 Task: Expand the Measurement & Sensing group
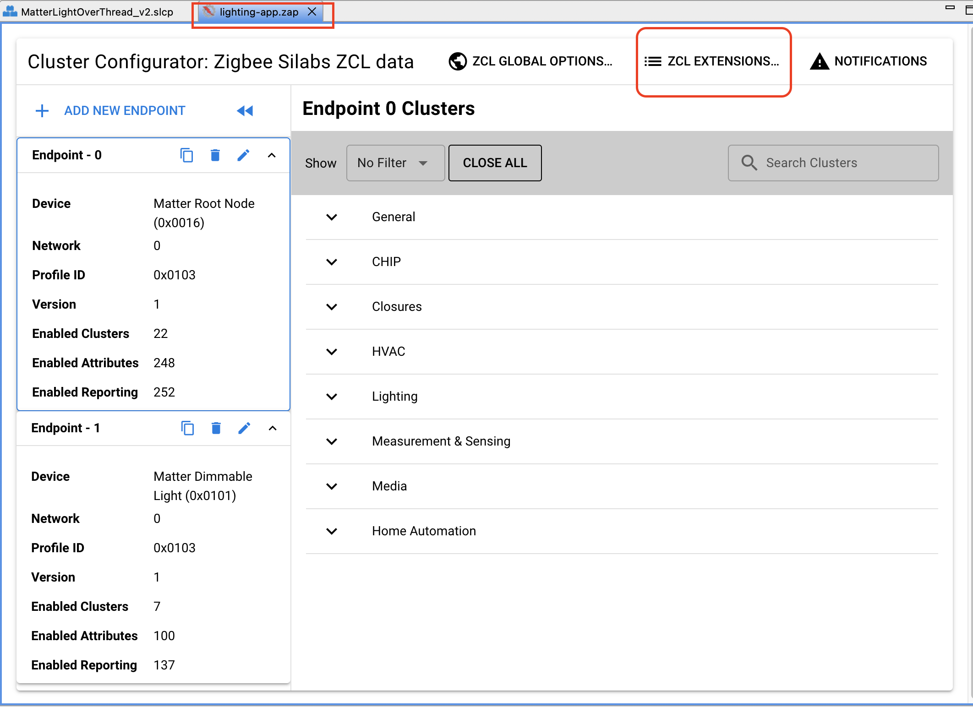[332, 441]
